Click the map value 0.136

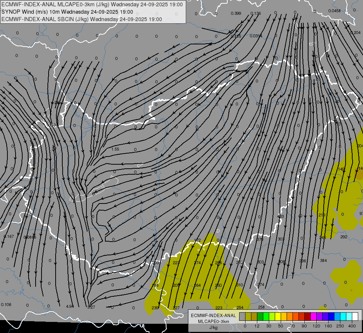point(255,13)
